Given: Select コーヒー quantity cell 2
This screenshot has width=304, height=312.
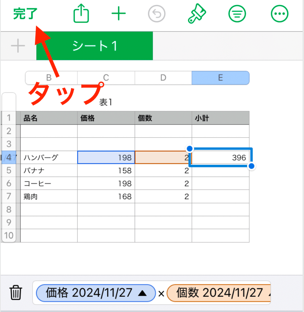Looking at the screenshot, I should coord(163,184).
